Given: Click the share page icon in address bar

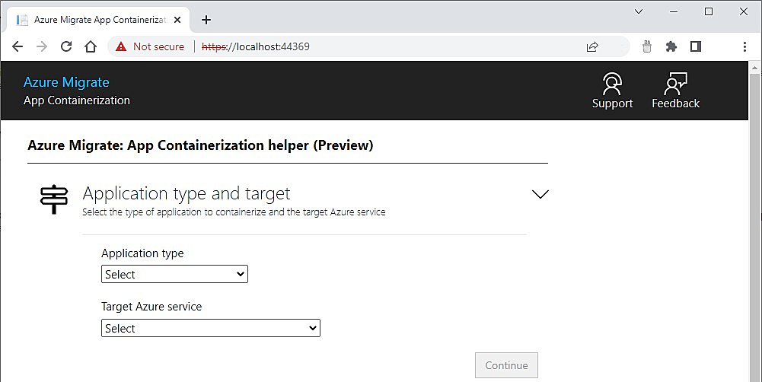Looking at the screenshot, I should pyautogui.click(x=592, y=46).
